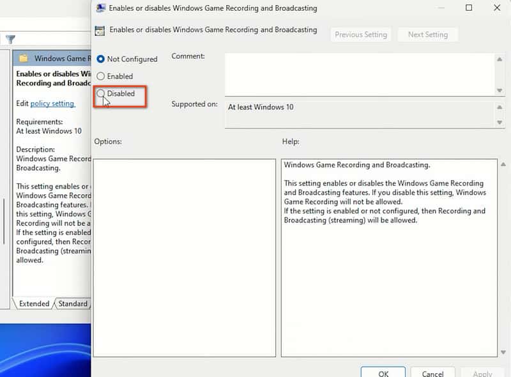Click the 'At least Windows 10' supported text
This screenshot has width=511, height=377.
pos(261,107)
